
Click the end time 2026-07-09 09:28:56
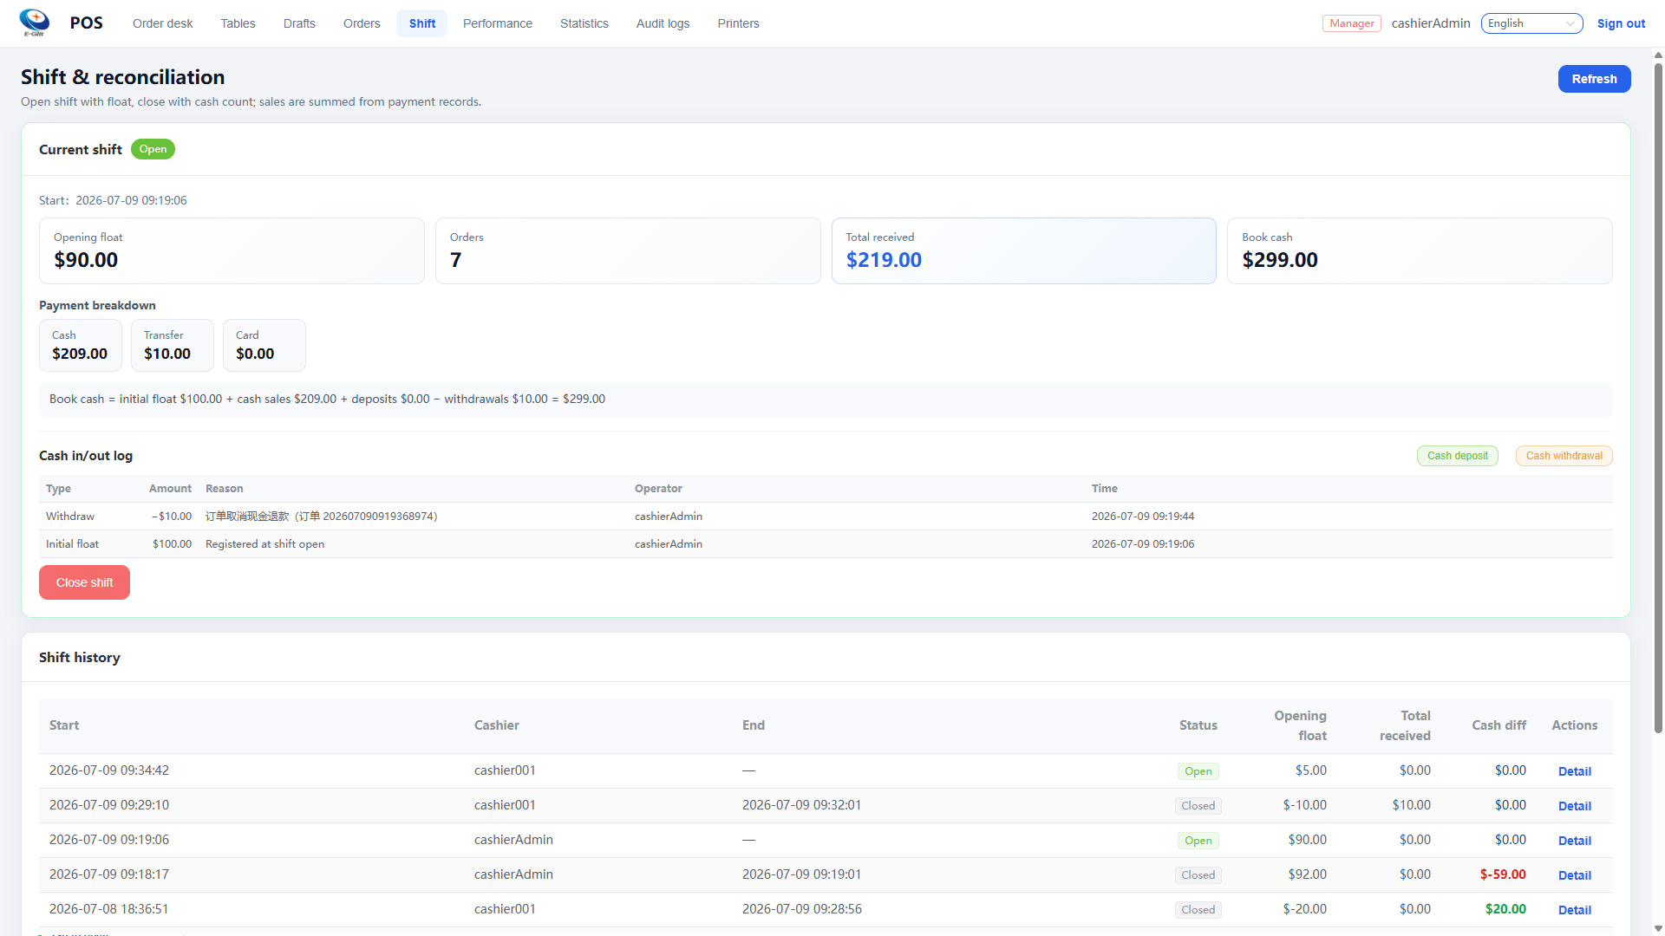(801, 909)
